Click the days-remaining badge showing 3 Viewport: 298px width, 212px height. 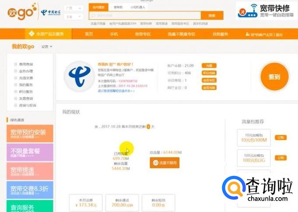[x=148, y=127]
